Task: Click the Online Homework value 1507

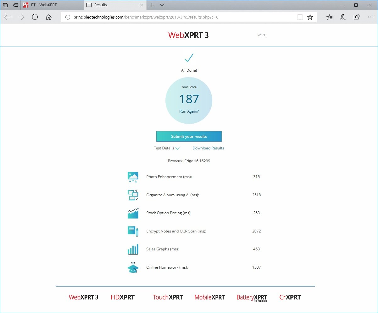Action: [257, 267]
